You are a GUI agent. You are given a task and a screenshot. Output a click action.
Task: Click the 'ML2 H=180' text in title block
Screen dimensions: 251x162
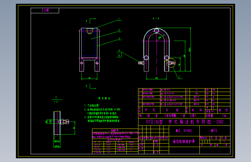pyautogui.click(x=184, y=131)
